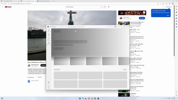Click the browser refresh button
This screenshot has height=100, width=178.
click(x=5, y=4)
